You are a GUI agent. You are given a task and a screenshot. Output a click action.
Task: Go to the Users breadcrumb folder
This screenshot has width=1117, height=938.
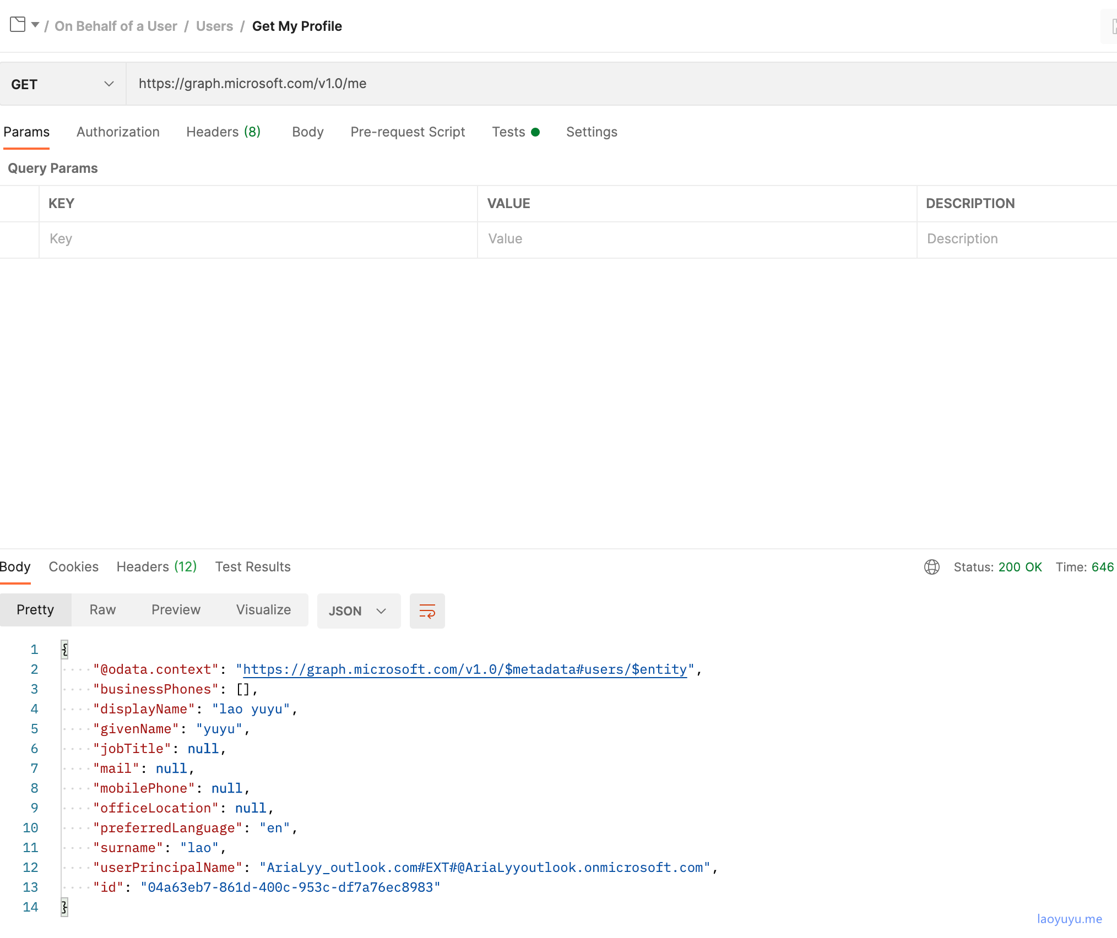pyautogui.click(x=214, y=26)
